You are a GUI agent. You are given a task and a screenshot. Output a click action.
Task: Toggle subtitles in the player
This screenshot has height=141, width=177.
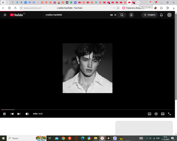(149, 114)
